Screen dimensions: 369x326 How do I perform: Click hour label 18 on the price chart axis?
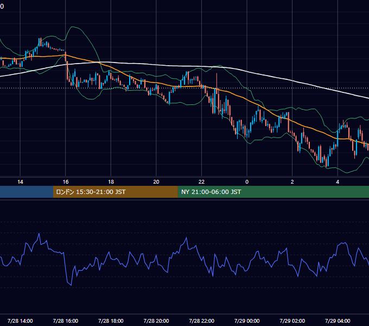point(111,182)
